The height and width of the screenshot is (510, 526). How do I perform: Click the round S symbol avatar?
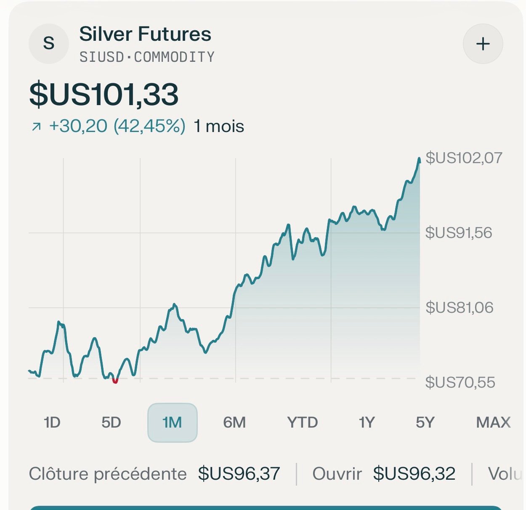pos(49,44)
